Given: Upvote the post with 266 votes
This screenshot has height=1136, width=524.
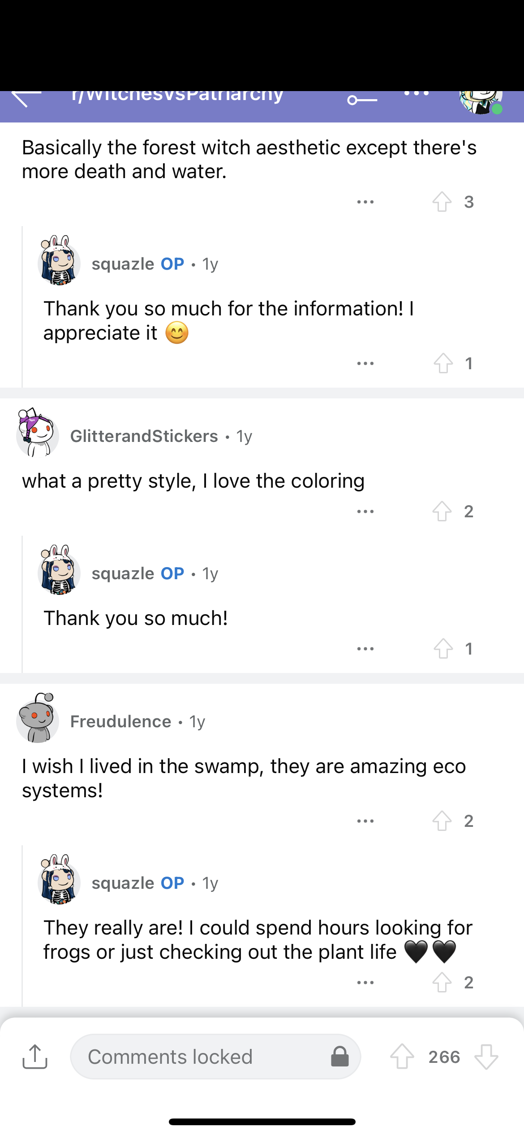Looking at the screenshot, I should (x=402, y=1057).
